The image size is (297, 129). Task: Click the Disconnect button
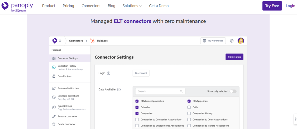(141, 73)
